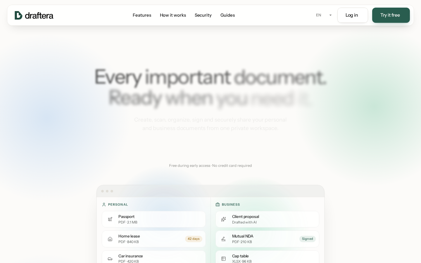Click the draftera wordmark text
The height and width of the screenshot is (263, 421).
tap(39, 15)
